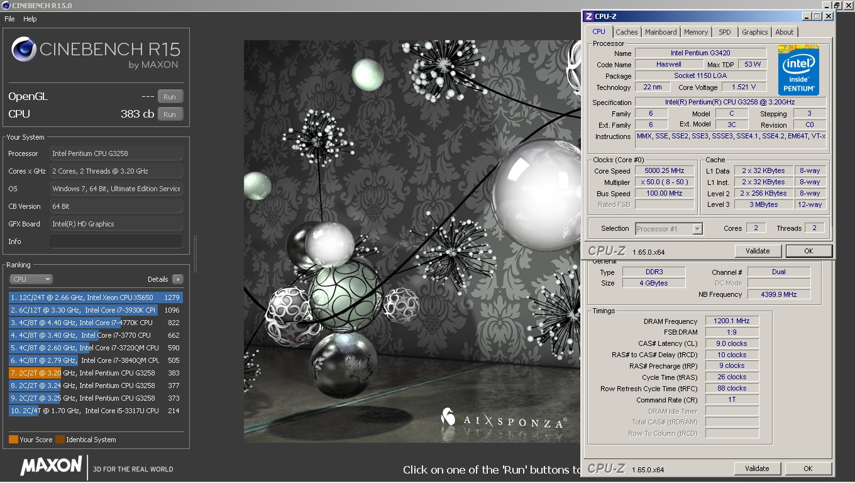The width and height of the screenshot is (855, 483).
Task: Click the Multiplier value x 50.0
Action: [665, 182]
